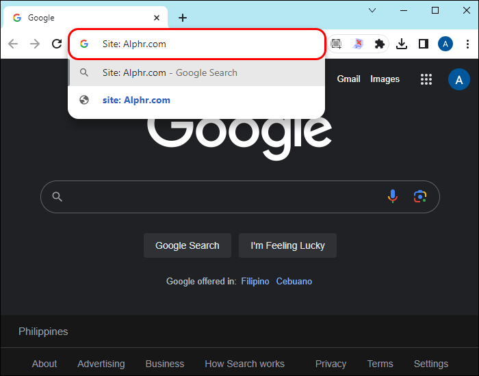This screenshot has width=479, height=376.
Task: Open the Business footer link
Action: coord(165,364)
